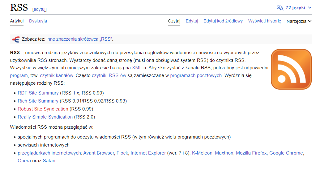Expand the 72 języki language dropdown
Viewport: 320px width, 169px height.
point(294,8)
